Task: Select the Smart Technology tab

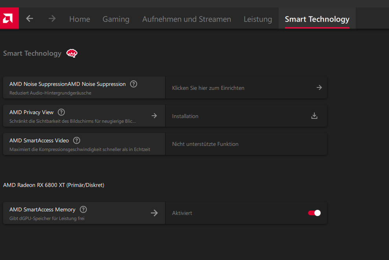Action: 317,19
